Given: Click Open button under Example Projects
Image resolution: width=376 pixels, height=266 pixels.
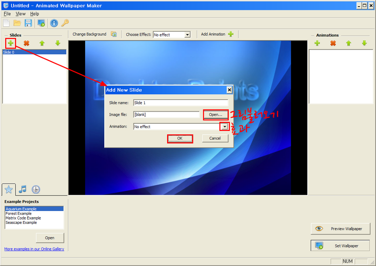Looking at the screenshot, I should coord(50,238).
